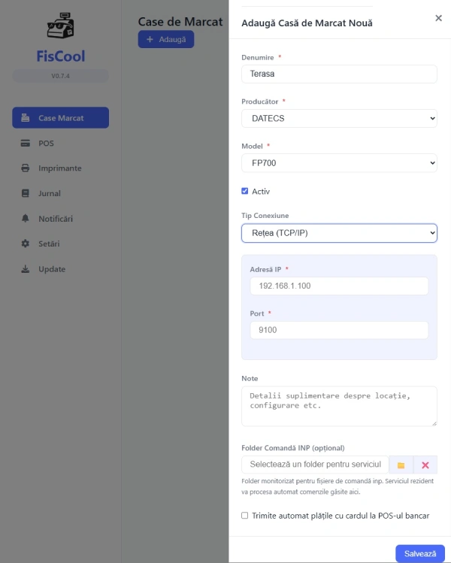Open Case Marcat menu item
451x563 pixels.
[60, 117]
